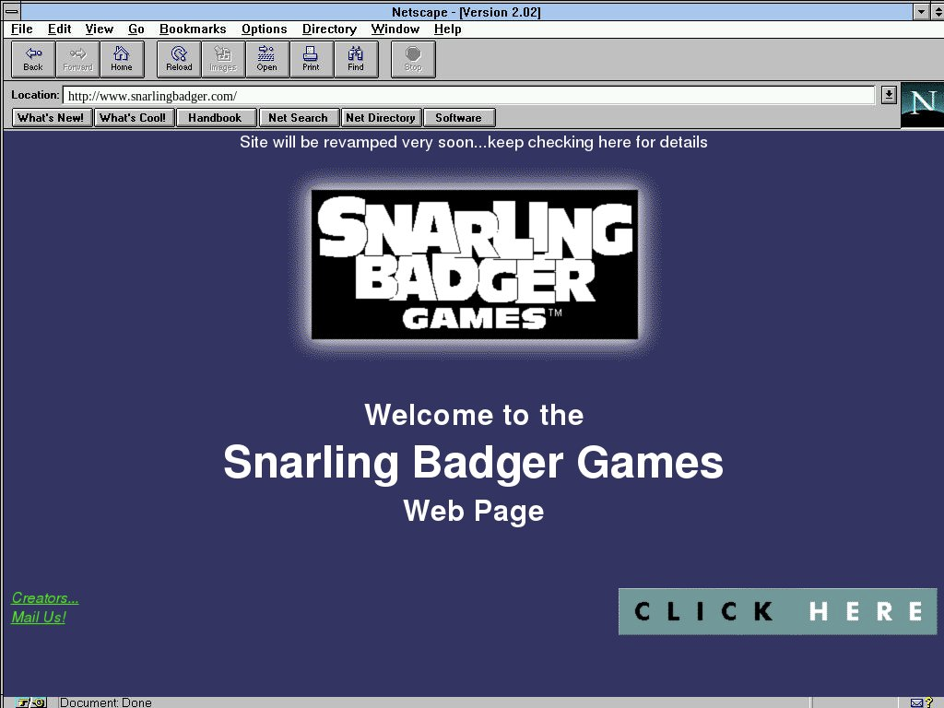Go to the Home page icon

(x=122, y=59)
